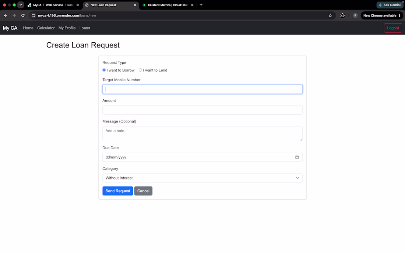
Task: Open Chrome three-dot menu
Action: click(399, 15)
